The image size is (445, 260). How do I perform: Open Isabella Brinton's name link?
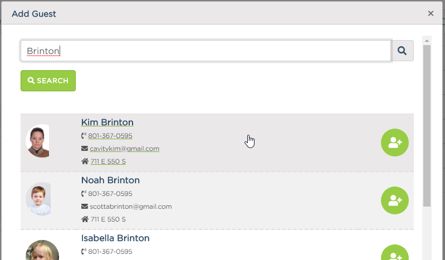click(115, 238)
